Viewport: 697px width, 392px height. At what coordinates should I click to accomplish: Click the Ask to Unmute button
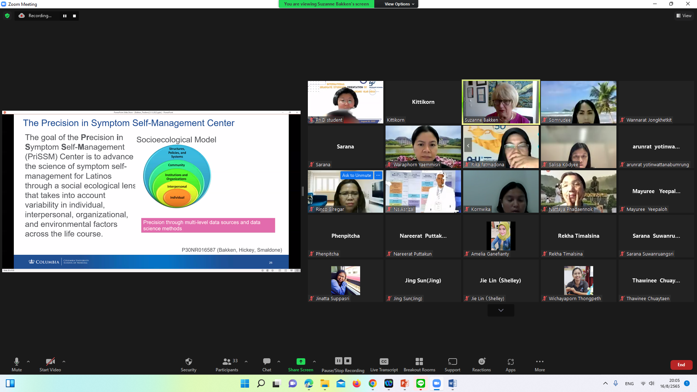[356, 175]
